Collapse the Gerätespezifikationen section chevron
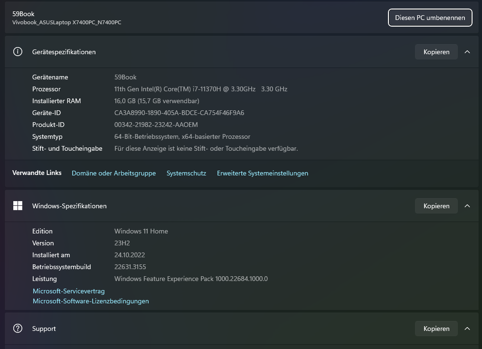The height and width of the screenshot is (349, 482). [x=467, y=52]
